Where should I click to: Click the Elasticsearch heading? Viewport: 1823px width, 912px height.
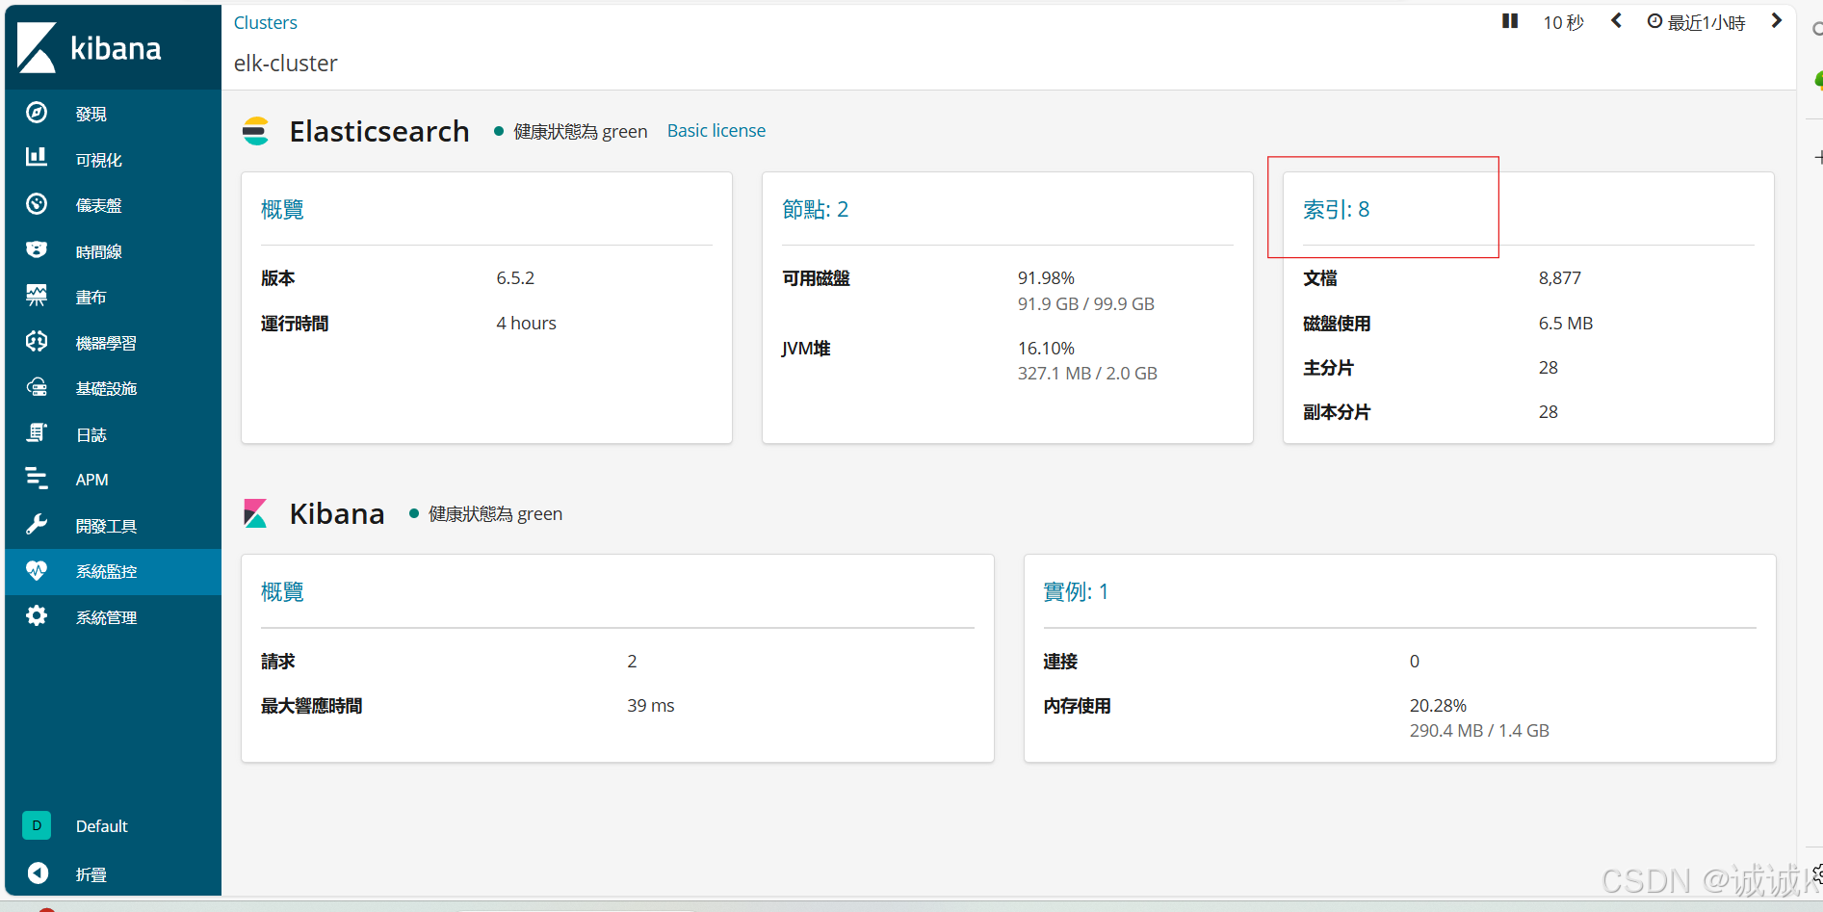379,131
